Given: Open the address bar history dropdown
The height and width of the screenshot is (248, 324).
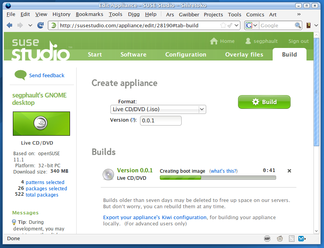Looking at the screenshot, I should tap(236, 25).
